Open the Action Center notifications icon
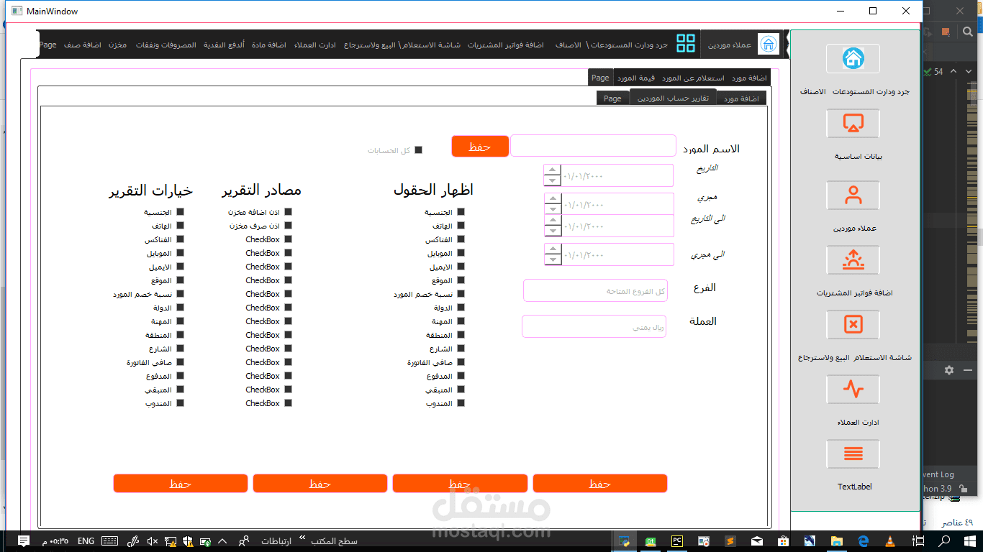 click(x=23, y=541)
